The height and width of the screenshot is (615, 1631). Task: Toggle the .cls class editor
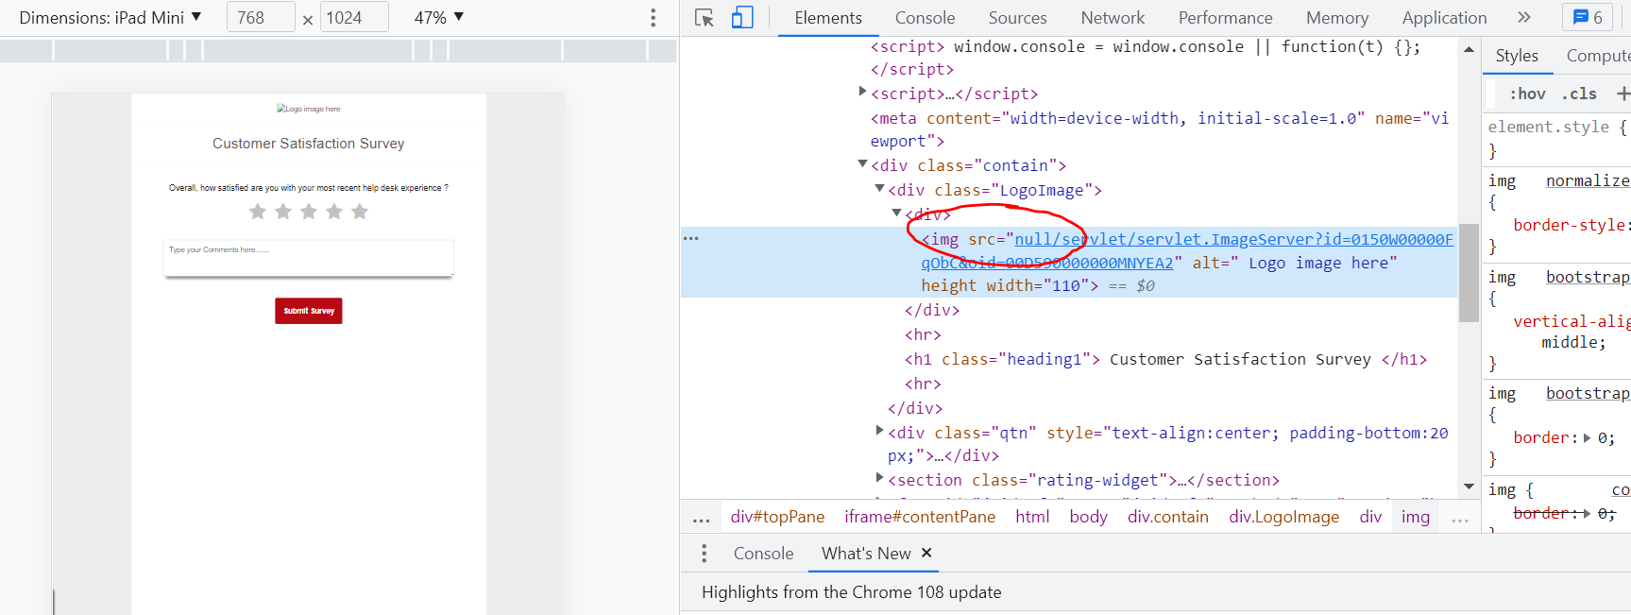tap(1579, 94)
